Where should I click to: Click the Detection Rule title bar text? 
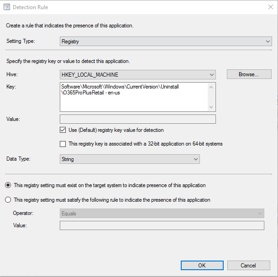click(x=31, y=7)
